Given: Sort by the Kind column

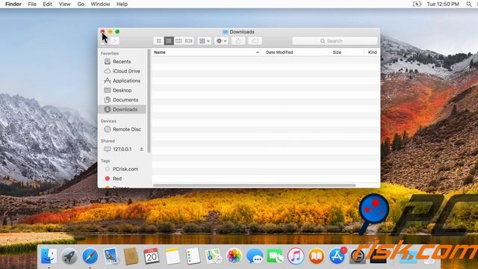Looking at the screenshot, I should (372, 52).
